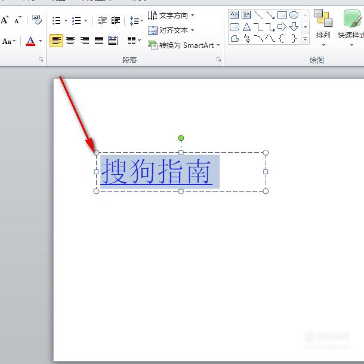This screenshot has height=364, width=364.
Task: Apply the red font color A button
Action: point(30,41)
